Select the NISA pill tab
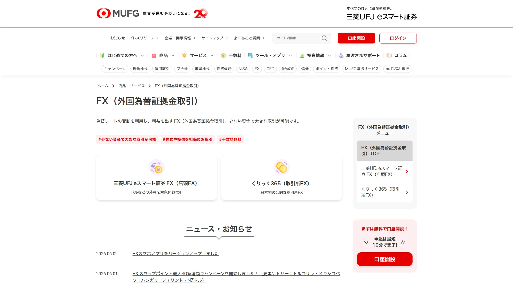Image resolution: width=513 pixels, height=288 pixels. click(243, 69)
